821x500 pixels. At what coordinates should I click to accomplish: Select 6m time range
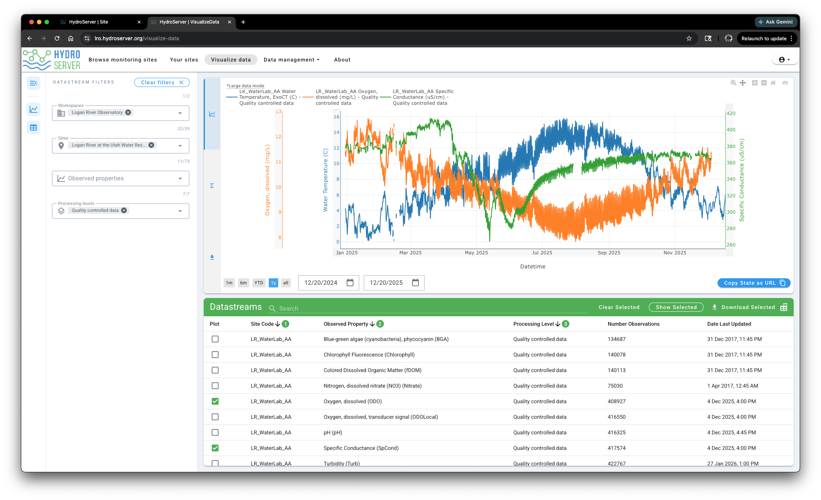click(244, 283)
